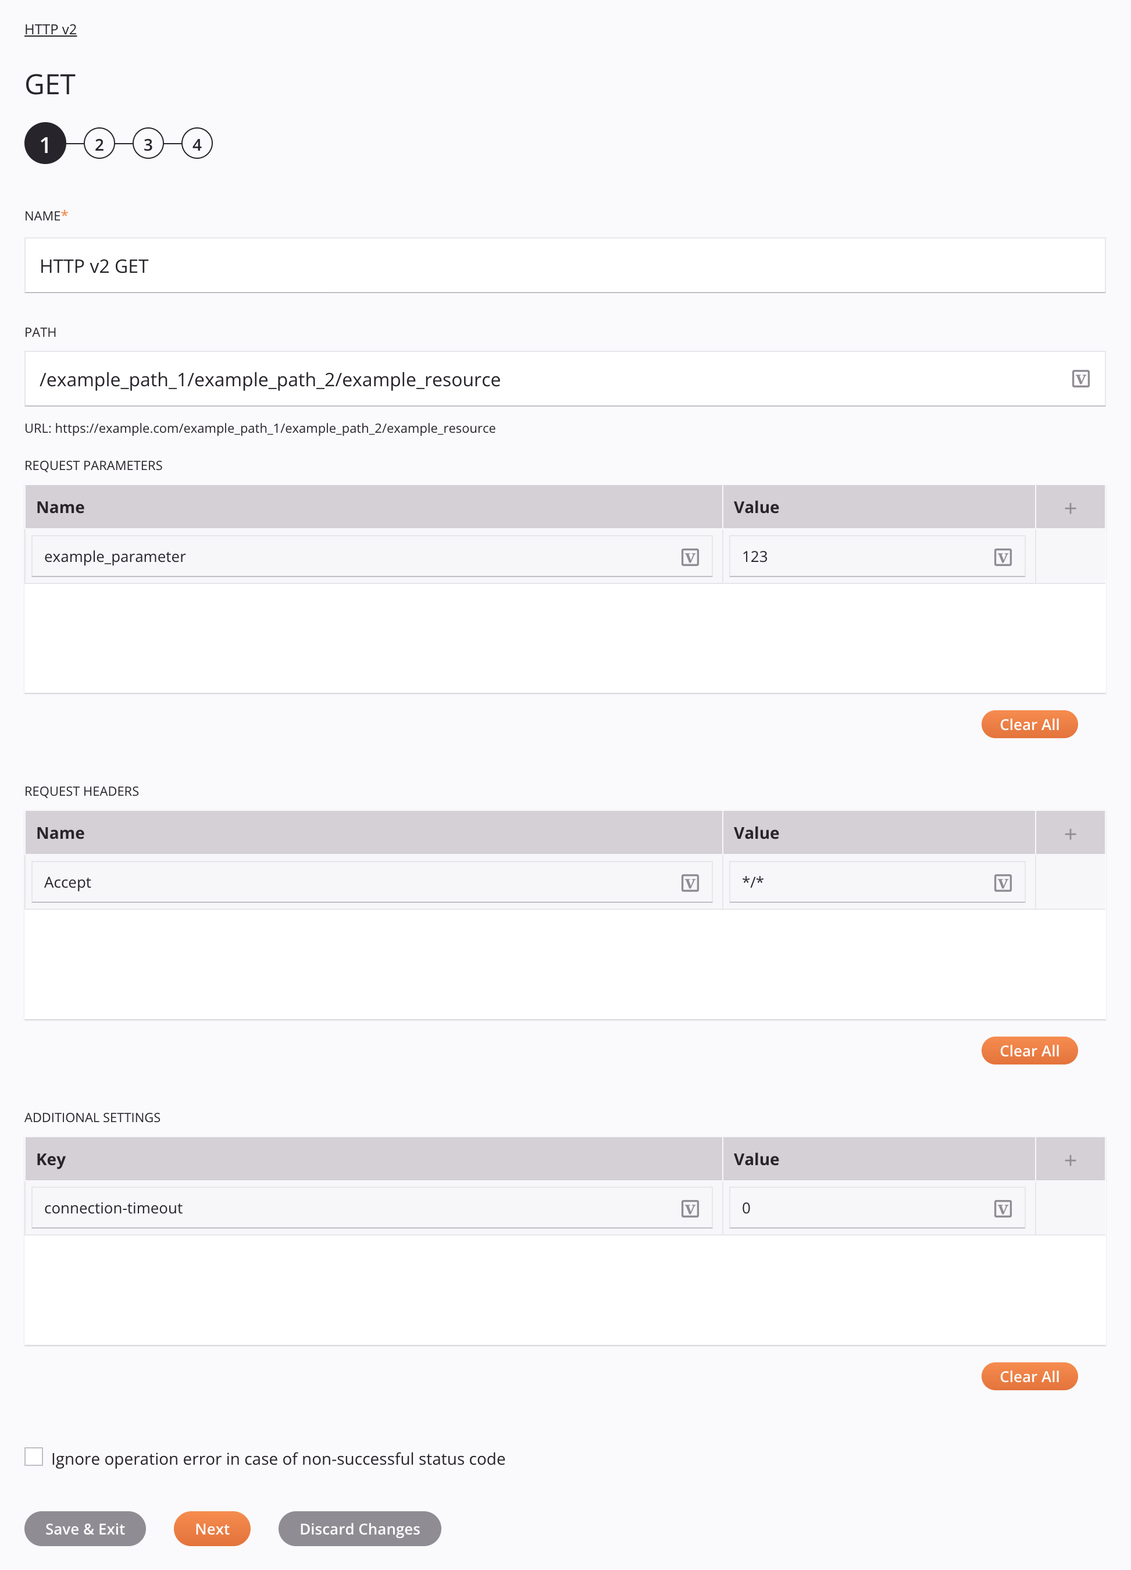The height and width of the screenshot is (1570, 1131).
Task: Click Clear All button under REQUEST PARAMETERS
Action: pyautogui.click(x=1029, y=724)
